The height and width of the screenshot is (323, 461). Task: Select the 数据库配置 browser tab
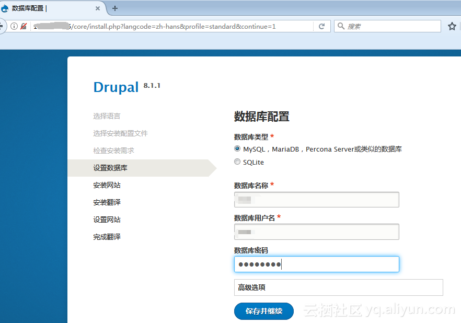coord(53,8)
